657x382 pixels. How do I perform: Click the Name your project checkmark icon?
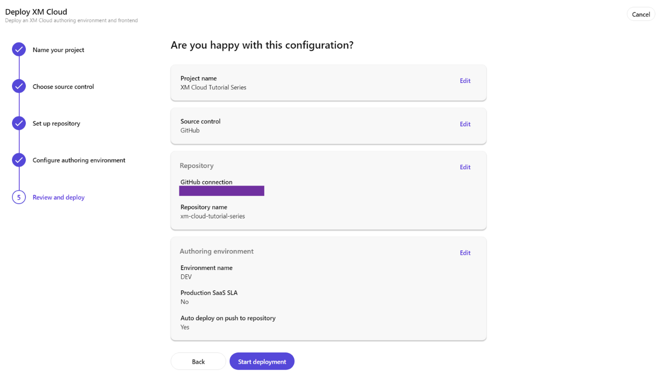[19, 50]
